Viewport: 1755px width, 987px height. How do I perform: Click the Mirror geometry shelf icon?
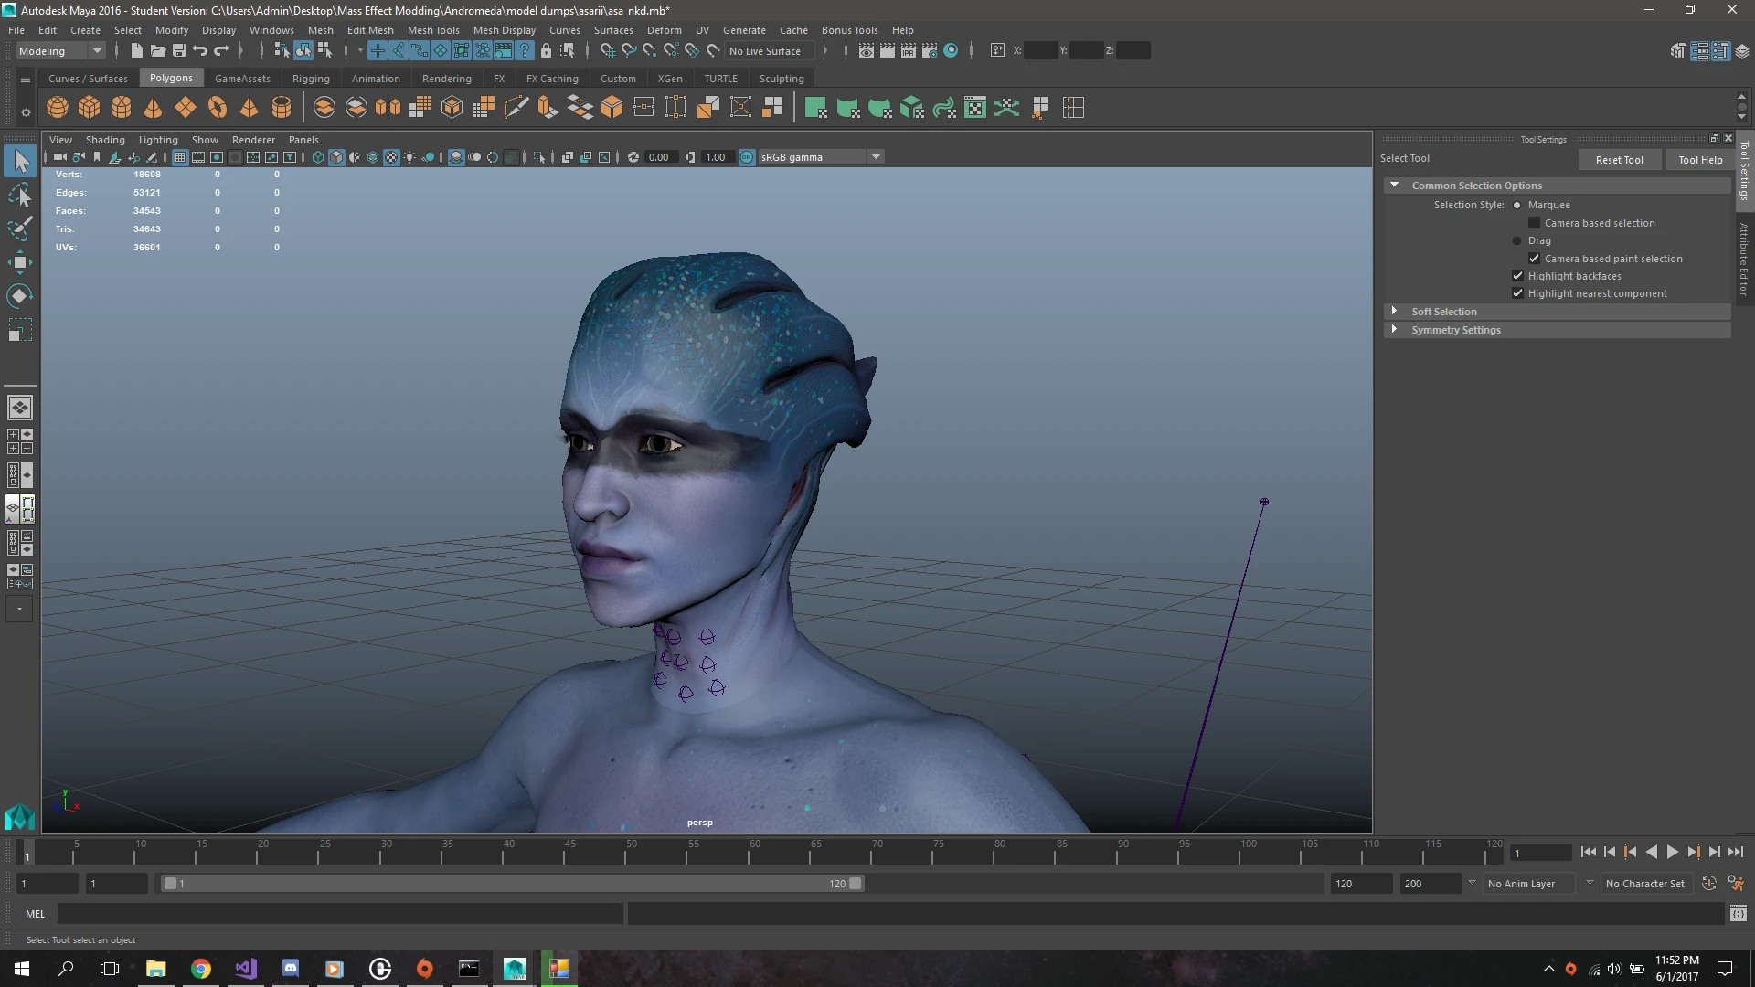point(388,108)
